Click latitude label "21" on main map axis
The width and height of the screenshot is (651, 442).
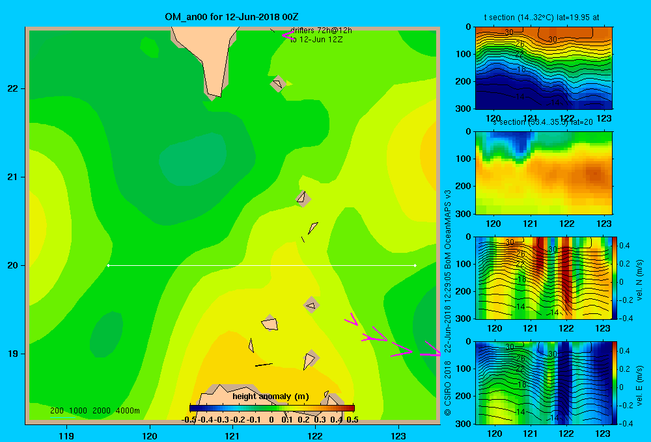tap(13, 177)
